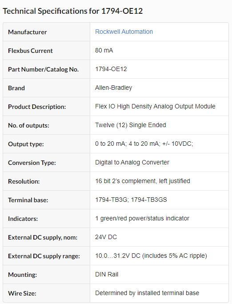Click the 80 mA Flexbus Current value

(104, 50)
